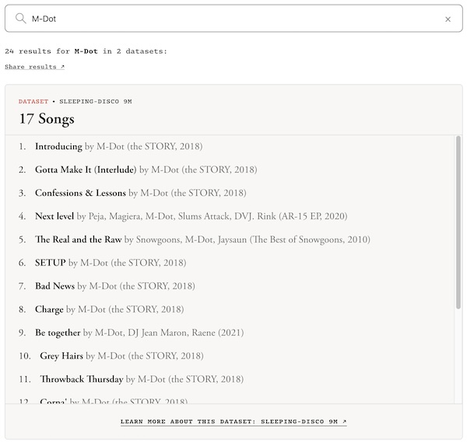Open the Share results link
The height and width of the screenshot is (444, 467).
(34, 67)
